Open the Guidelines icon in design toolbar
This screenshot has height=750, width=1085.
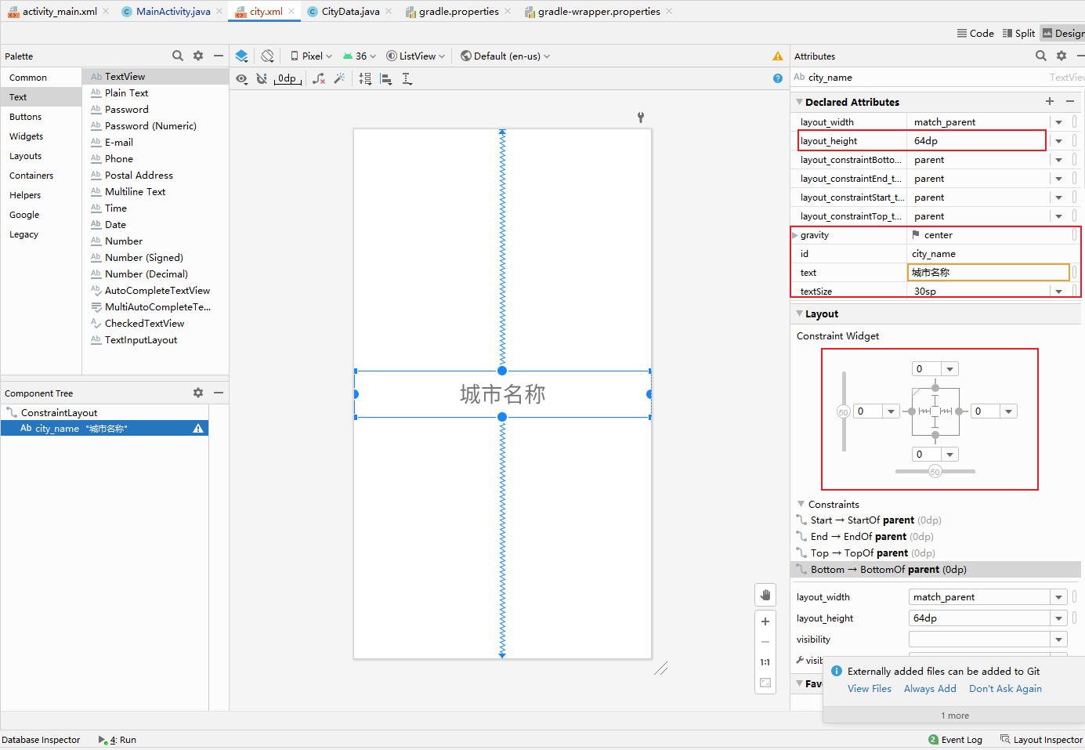pyautogui.click(x=407, y=78)
